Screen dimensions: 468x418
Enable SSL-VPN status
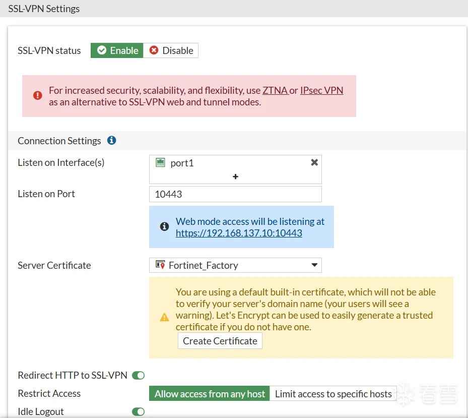tap(117, 50)
